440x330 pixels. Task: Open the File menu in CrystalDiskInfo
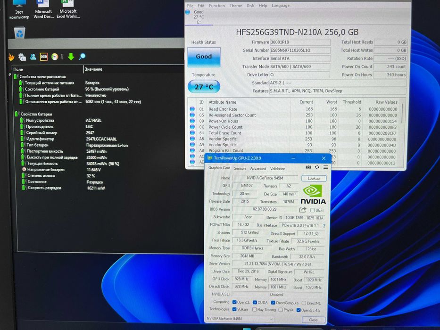tap(190, 6)
